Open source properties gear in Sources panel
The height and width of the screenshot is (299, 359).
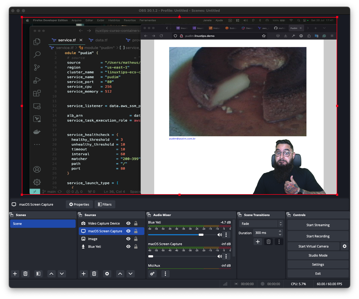pos(107,274)
